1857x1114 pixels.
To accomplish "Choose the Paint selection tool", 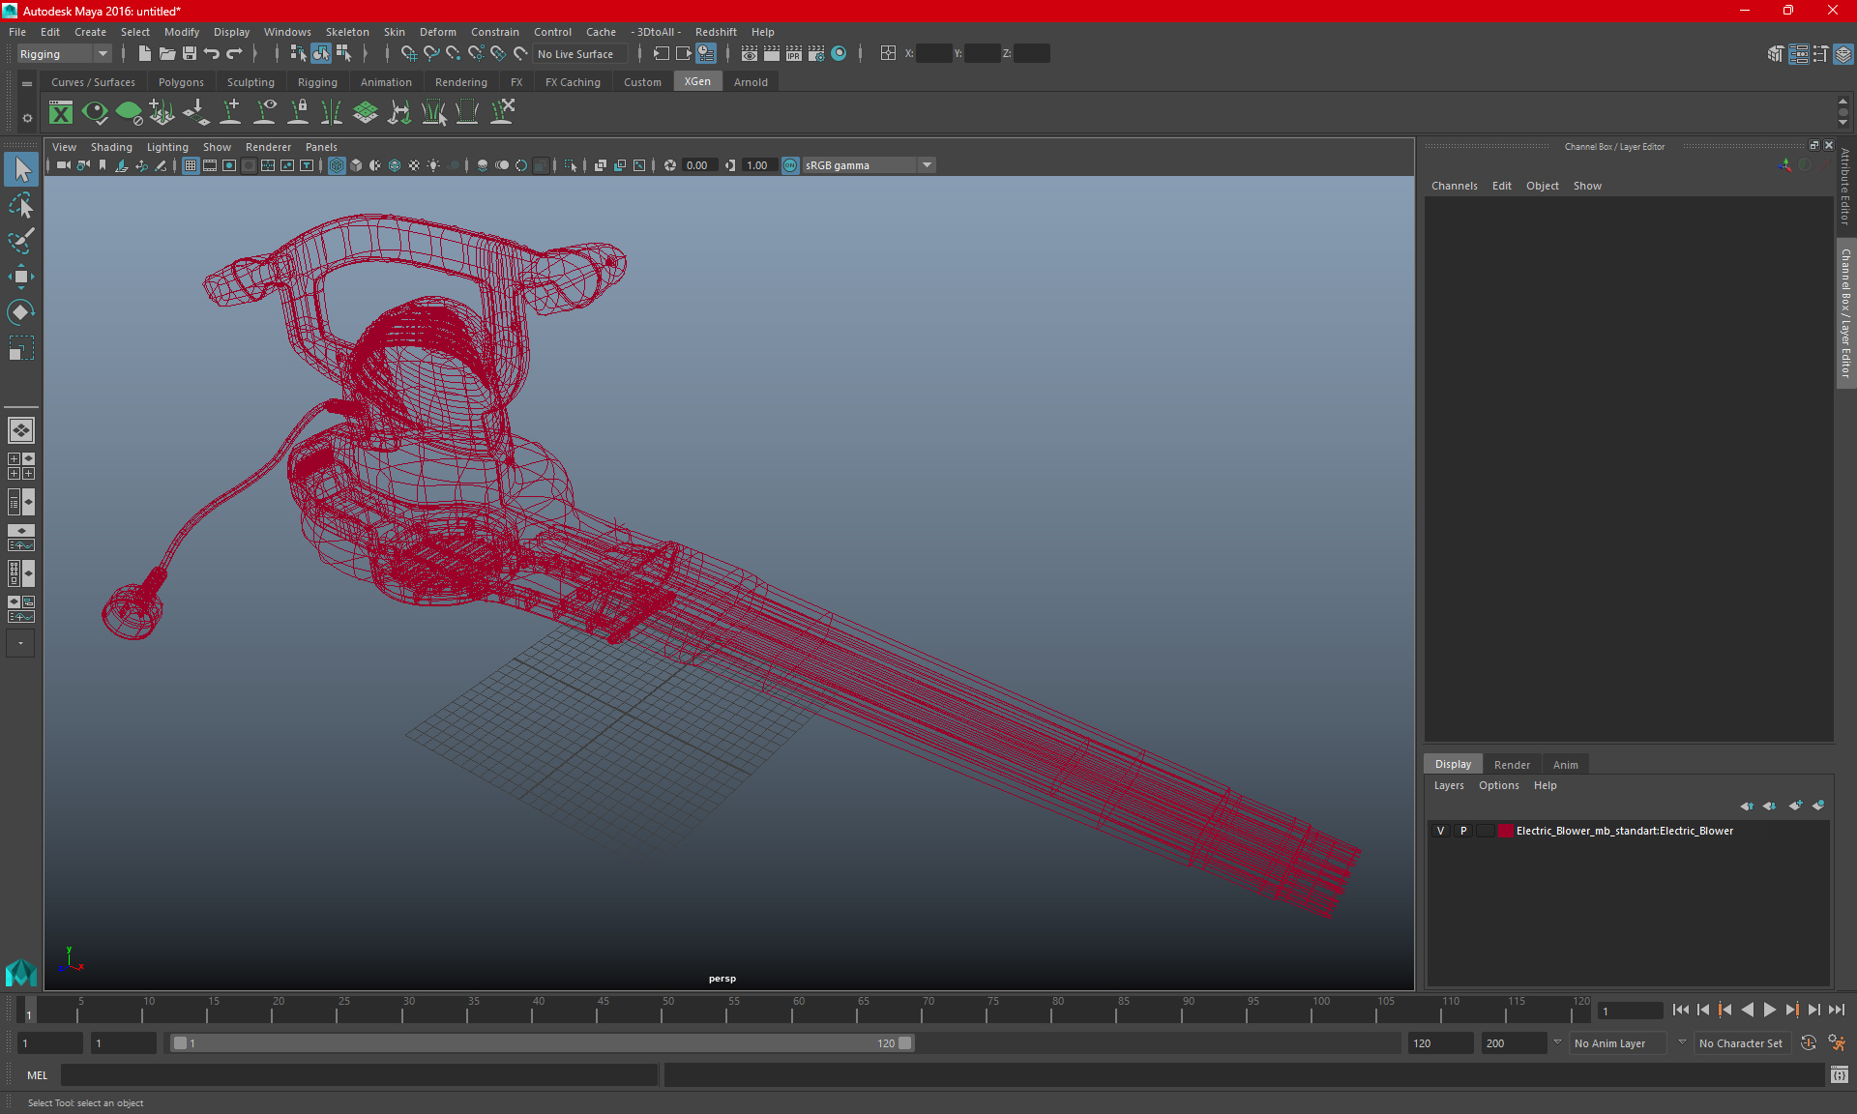I will click(x=21, y=241).
